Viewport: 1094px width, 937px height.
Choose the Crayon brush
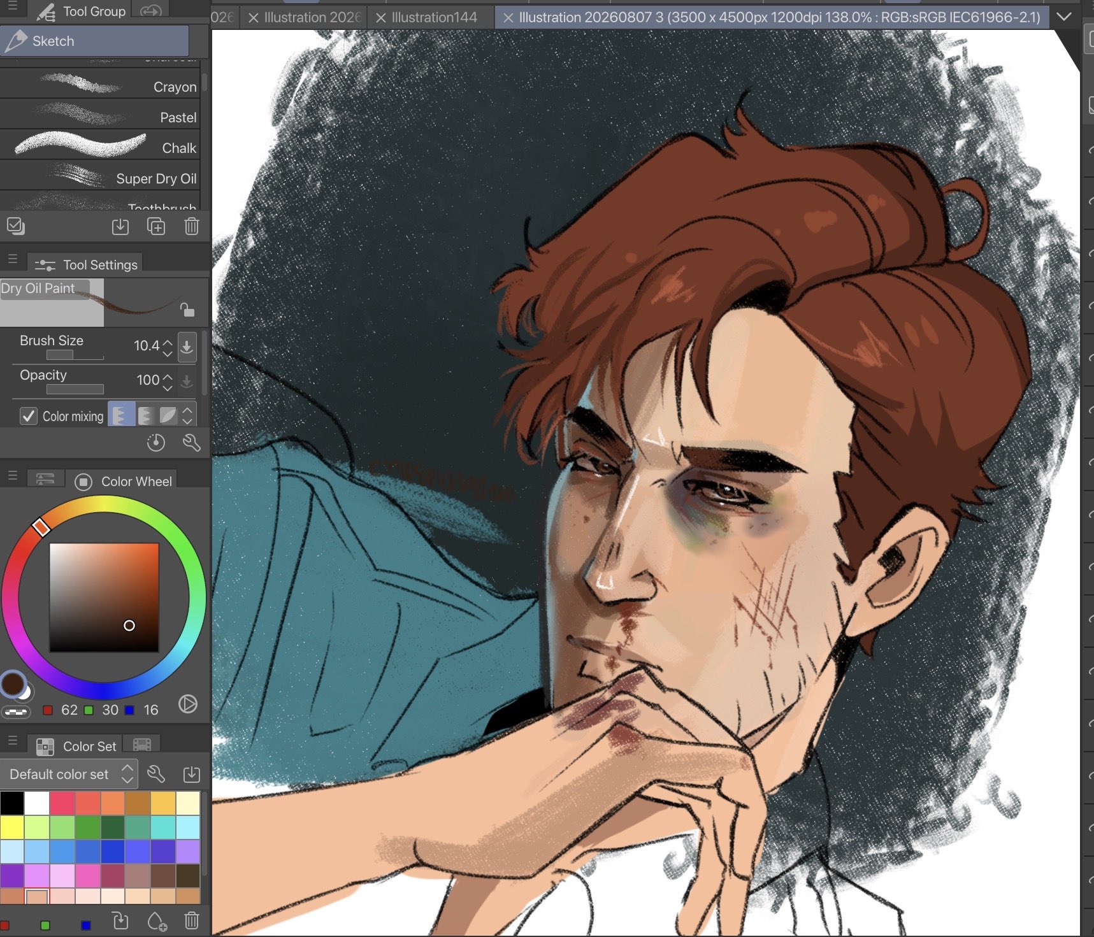click(100, 85)
